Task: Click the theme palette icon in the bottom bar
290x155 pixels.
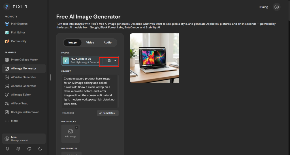Action: [x=29, y=149]
